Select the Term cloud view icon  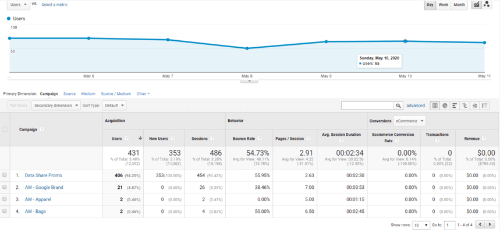475,106
